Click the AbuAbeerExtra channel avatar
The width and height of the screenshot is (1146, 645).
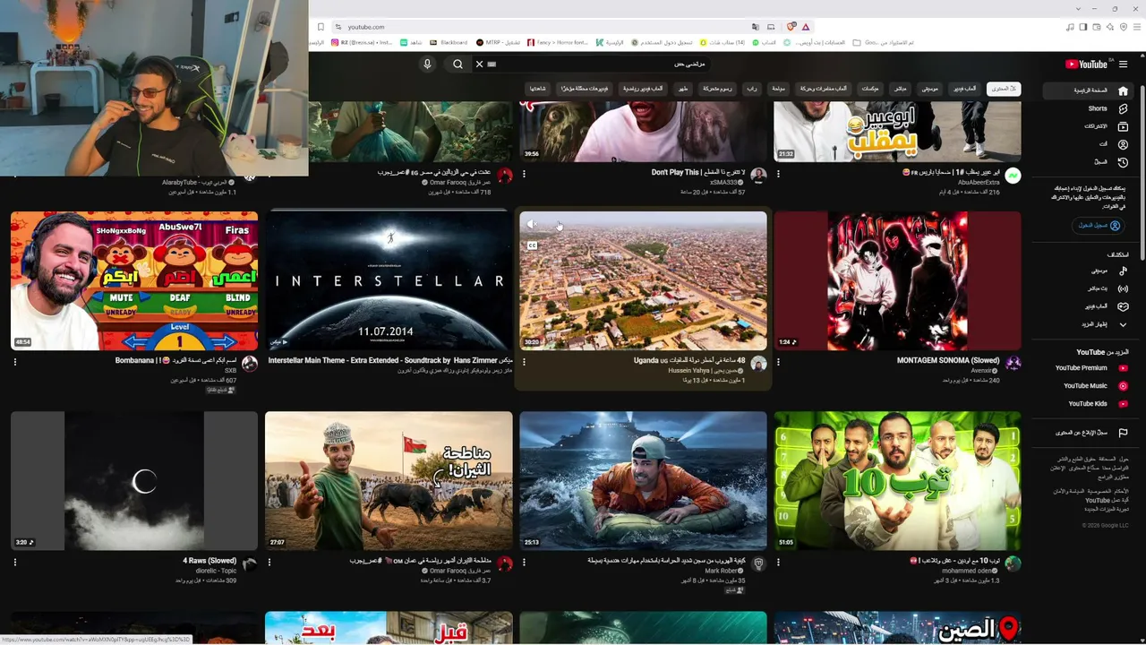1013,176
